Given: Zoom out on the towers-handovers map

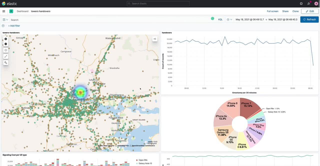Looking at the screenshot, I should 6,44.
